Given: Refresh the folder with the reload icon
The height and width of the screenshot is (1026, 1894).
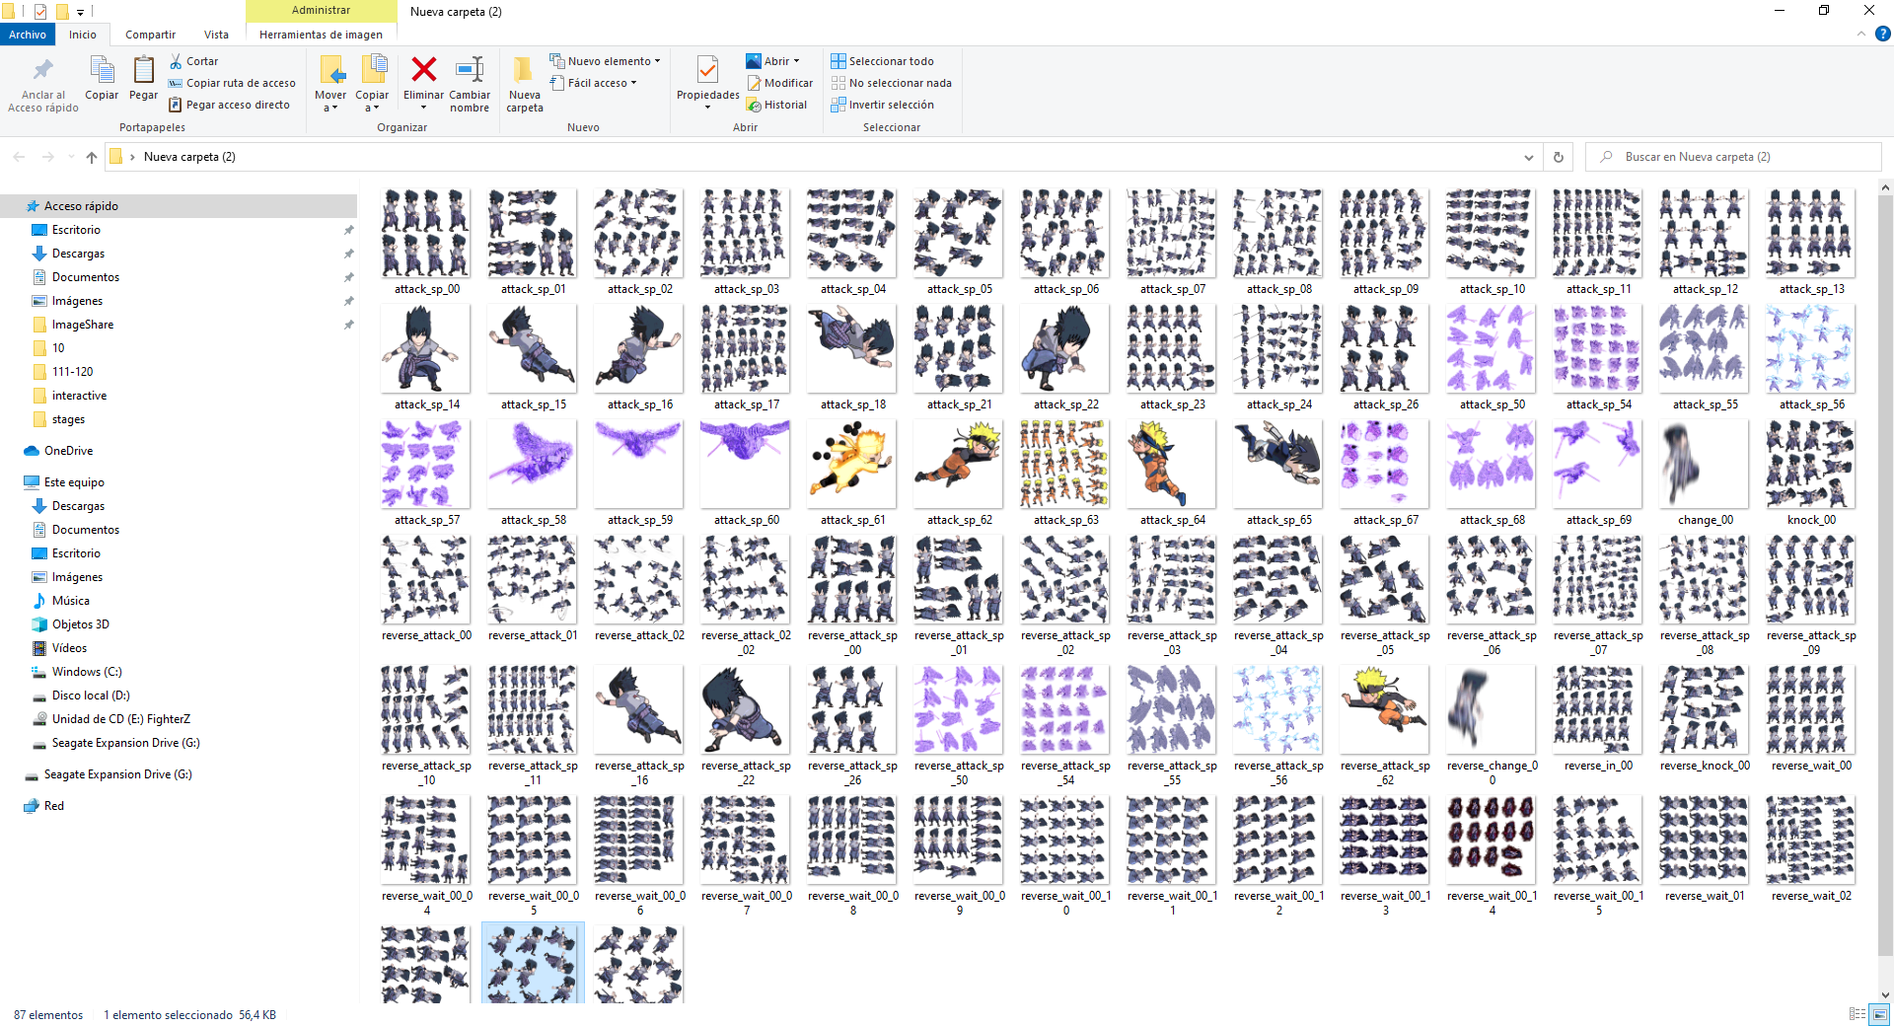Looking at the screenshot, I should point(1559,157).
